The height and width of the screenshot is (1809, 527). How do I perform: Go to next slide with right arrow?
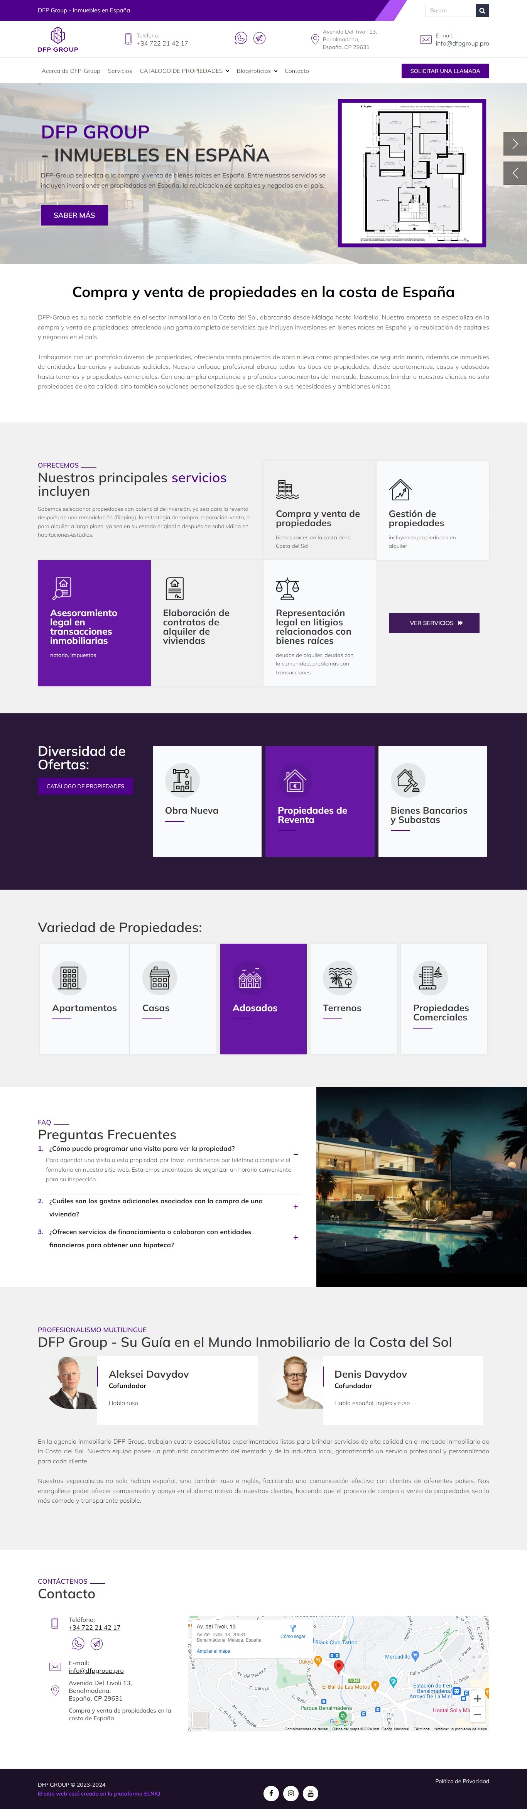pyautogui.click(x=514, y=144)
